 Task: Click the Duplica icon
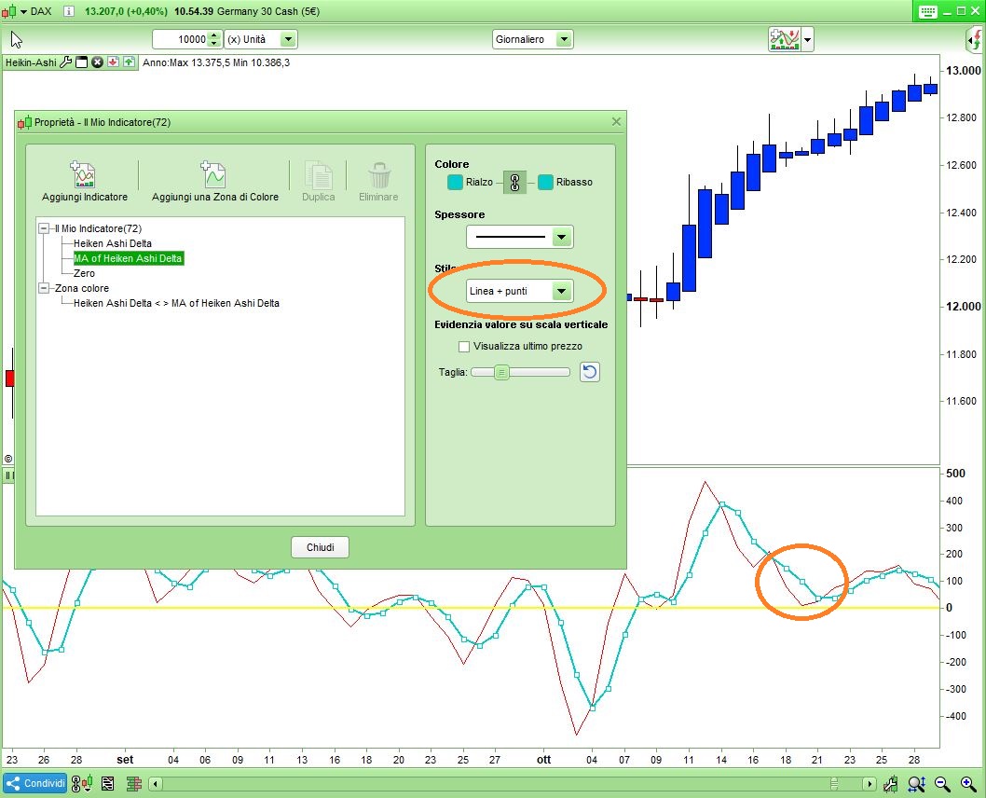tap(318, 175)
